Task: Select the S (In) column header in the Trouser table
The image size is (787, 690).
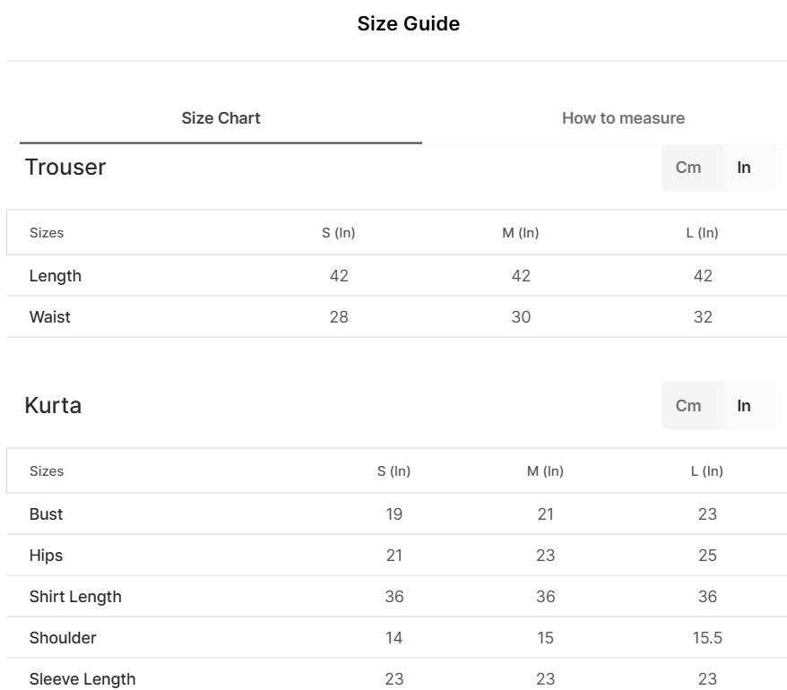Action: [338, 233]
